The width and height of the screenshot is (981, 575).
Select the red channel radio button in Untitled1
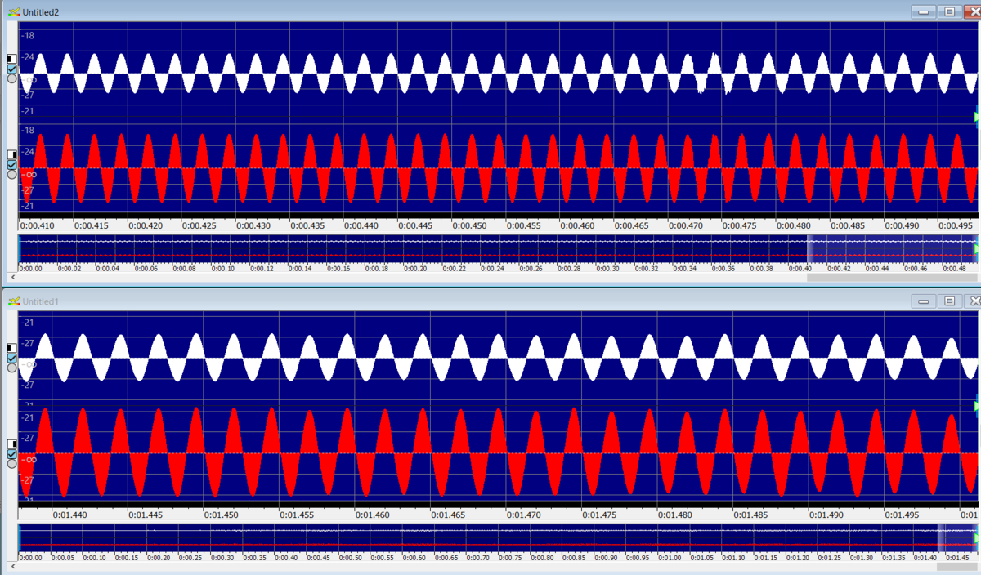coord(11,463)
